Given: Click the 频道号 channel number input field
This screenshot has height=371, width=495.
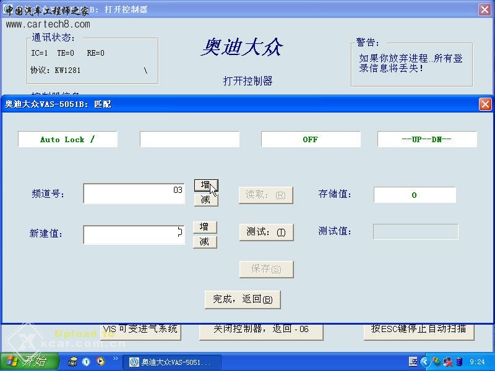Looking at the screenshot, I should (x=134, y=194).
